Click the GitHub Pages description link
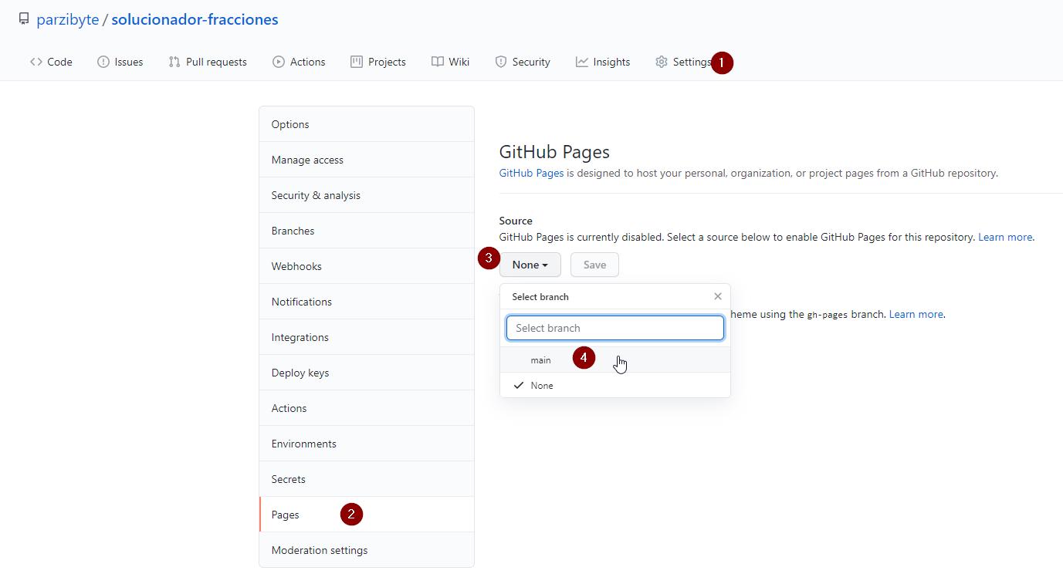The image size is (1063, 584). coord(531,173)
